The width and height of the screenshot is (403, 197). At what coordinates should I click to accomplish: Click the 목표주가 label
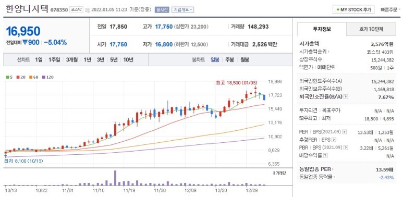click(331, 110)
